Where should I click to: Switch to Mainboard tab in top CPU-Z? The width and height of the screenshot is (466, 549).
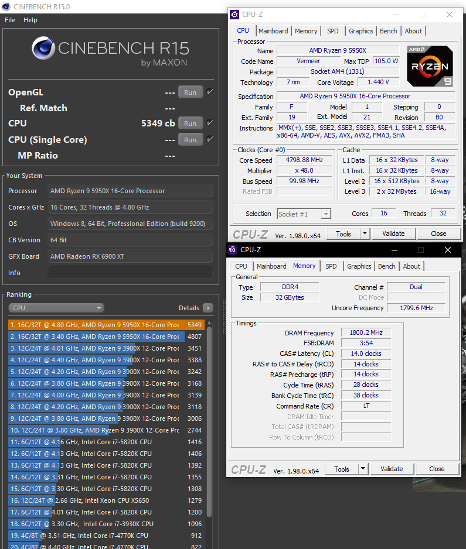click(273, 31)
